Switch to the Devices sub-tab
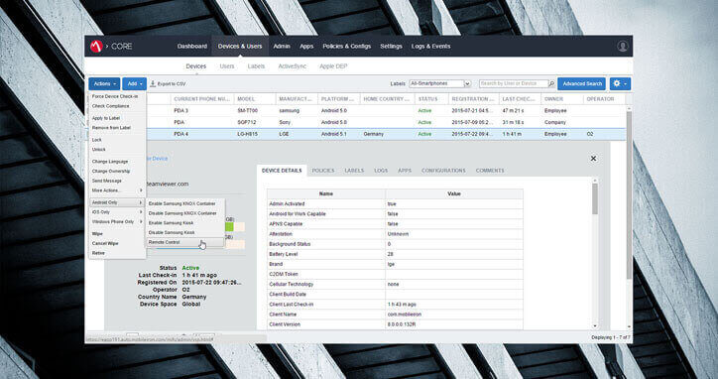Viewport: 718px width, 379px height. pyautogui.click(x=196, y=66)
